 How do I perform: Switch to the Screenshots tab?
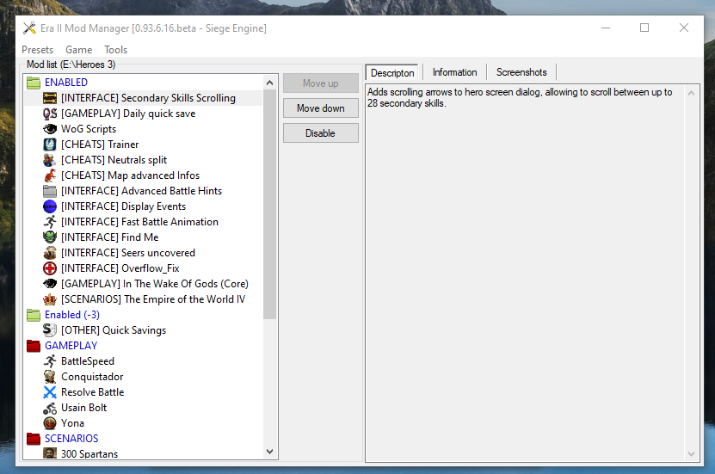pyautogui.click(x=521, y=72)
